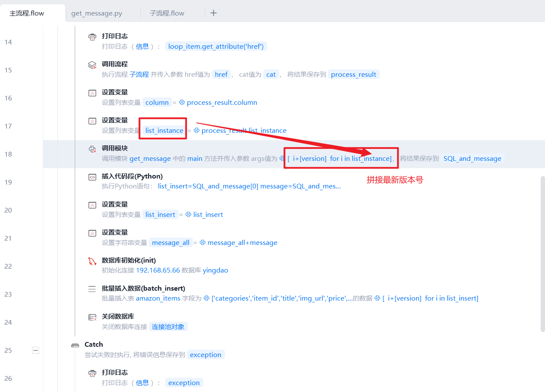Click the get_message module link
The height and width of the screenshot is (392, 545).
[x=150, y=159]
